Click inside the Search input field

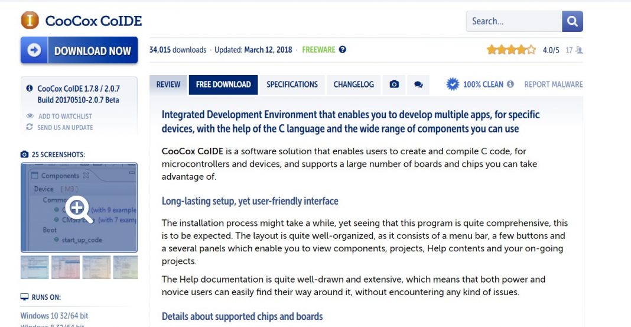(513, 21)
